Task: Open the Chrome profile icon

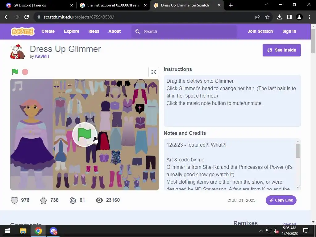Action: tap(299, 17)
